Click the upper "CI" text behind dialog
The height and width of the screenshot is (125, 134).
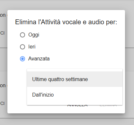(x=2, y=33)
